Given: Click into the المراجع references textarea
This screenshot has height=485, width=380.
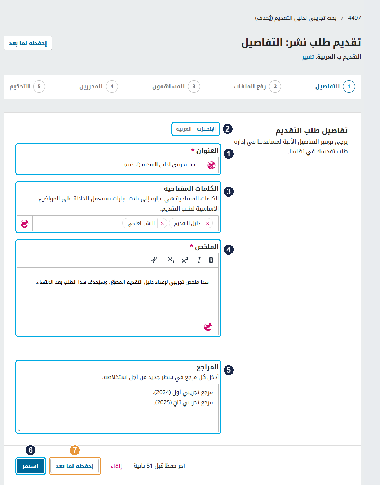Looking at the screenshot, I should point(118,408).
